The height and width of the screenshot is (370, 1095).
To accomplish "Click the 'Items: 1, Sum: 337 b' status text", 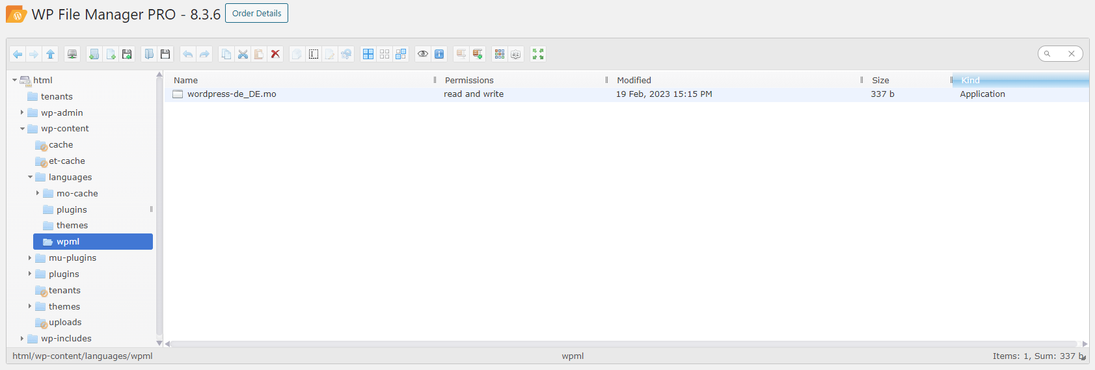I will click(x=1039, y=356).
